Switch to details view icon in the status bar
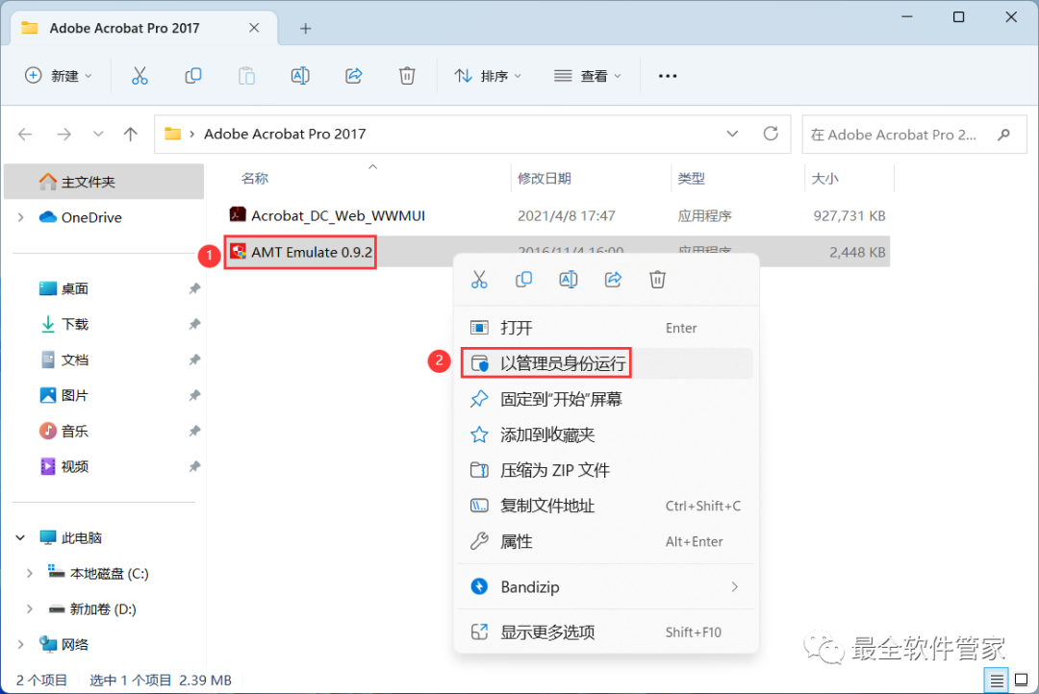This screenshot has width=1039, height=694. pyautogui.click(x=997, y=681)
